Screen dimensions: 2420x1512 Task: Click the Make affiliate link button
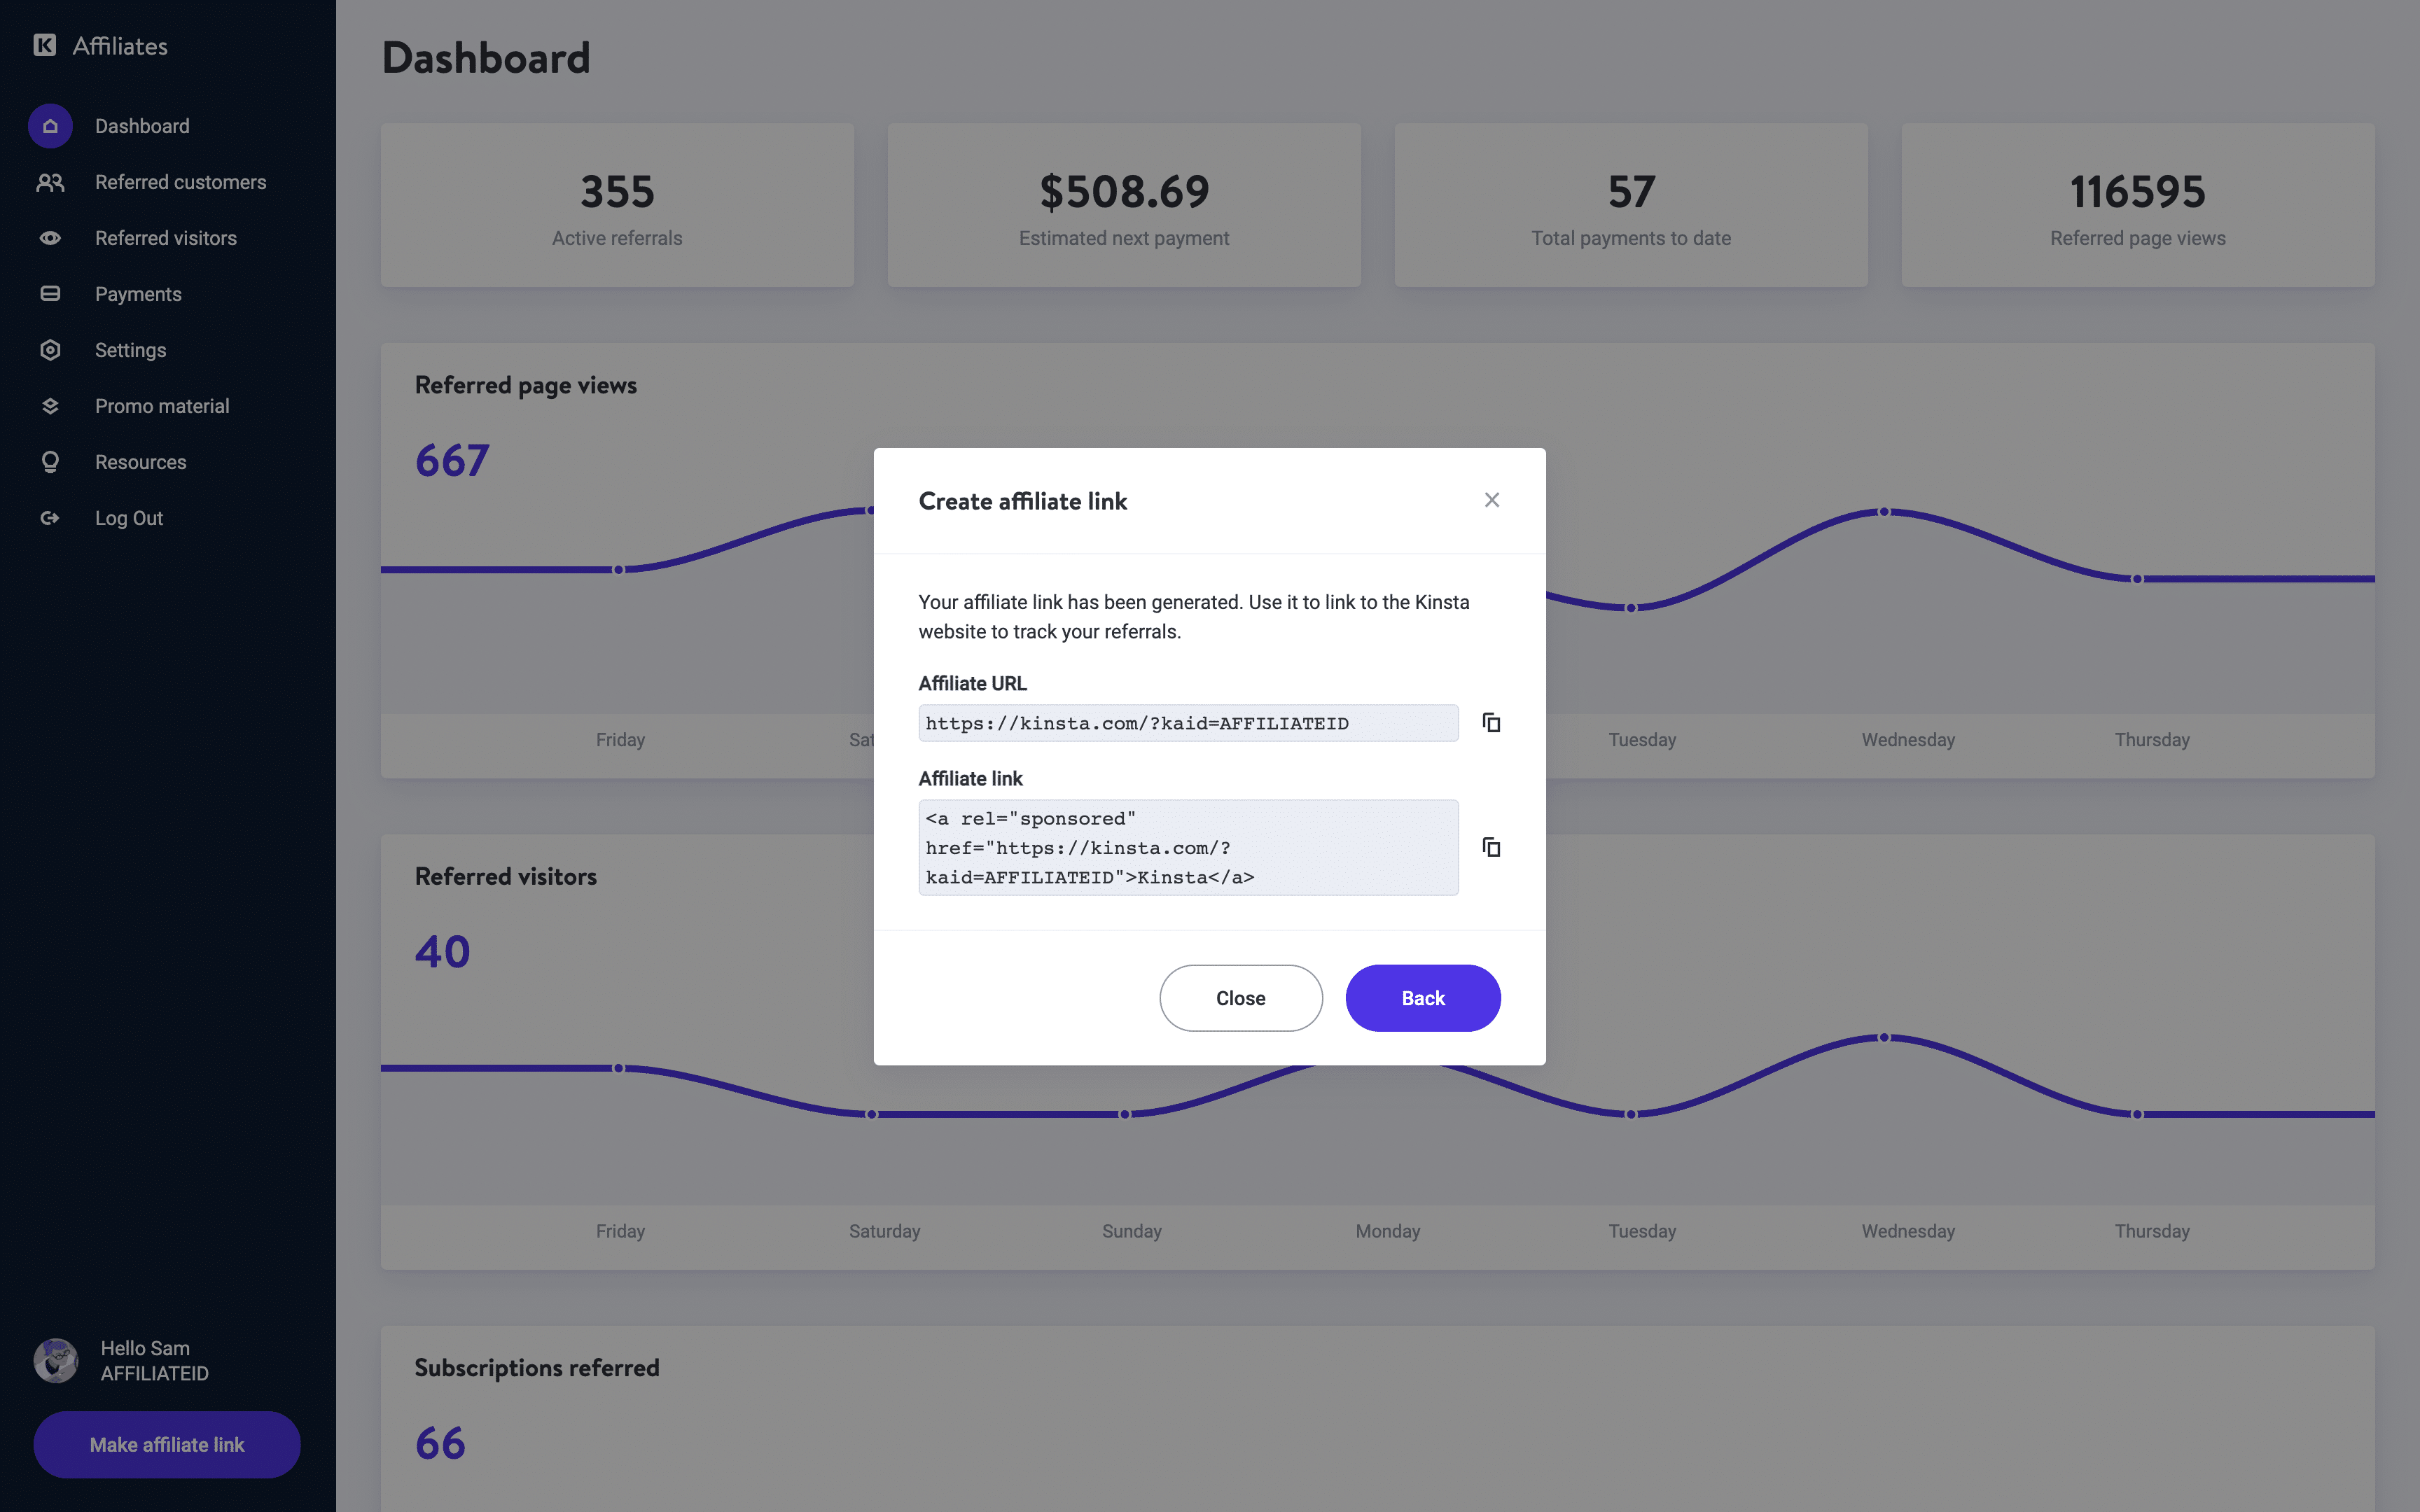coord(165,1444)
